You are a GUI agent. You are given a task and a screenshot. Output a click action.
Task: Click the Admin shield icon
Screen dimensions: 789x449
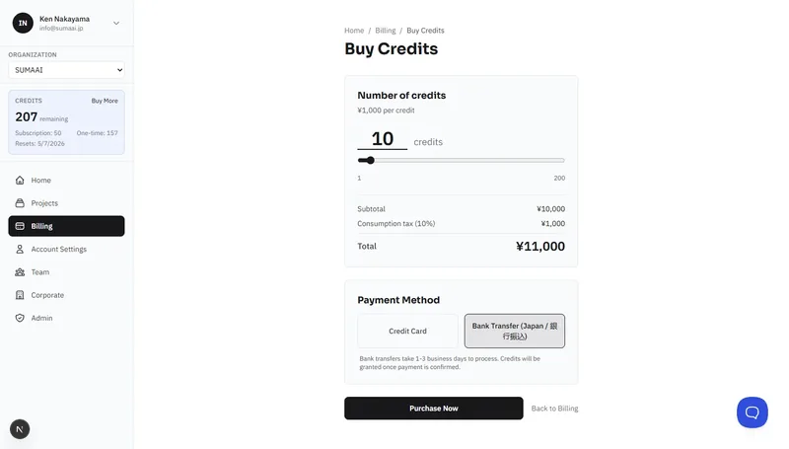click(x=20, y=318)
